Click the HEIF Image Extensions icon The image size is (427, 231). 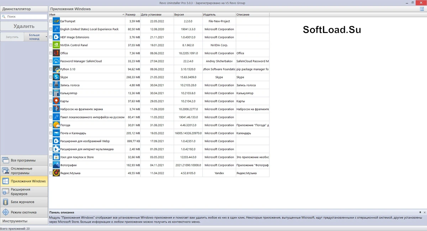pyautogui.click(x=56, y=37)
